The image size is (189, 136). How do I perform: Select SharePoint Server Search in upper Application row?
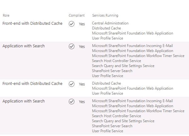coord(112,71)
